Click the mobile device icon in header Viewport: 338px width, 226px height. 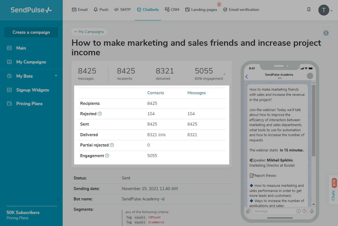(x=309, y=9)
